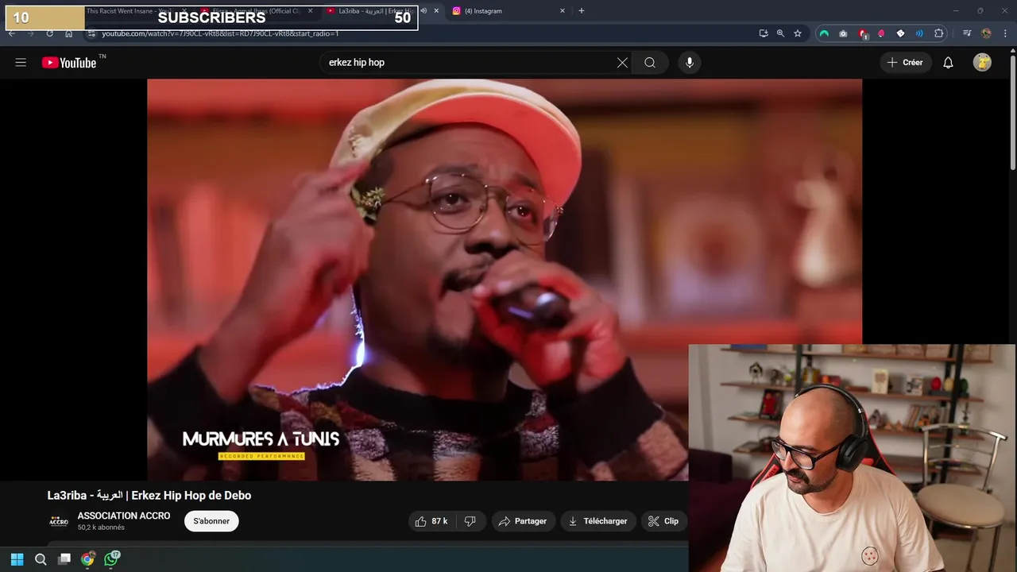This screenshot has width=1017, height=572.
Task: Share the video with Partager
Action: [524, 521]
